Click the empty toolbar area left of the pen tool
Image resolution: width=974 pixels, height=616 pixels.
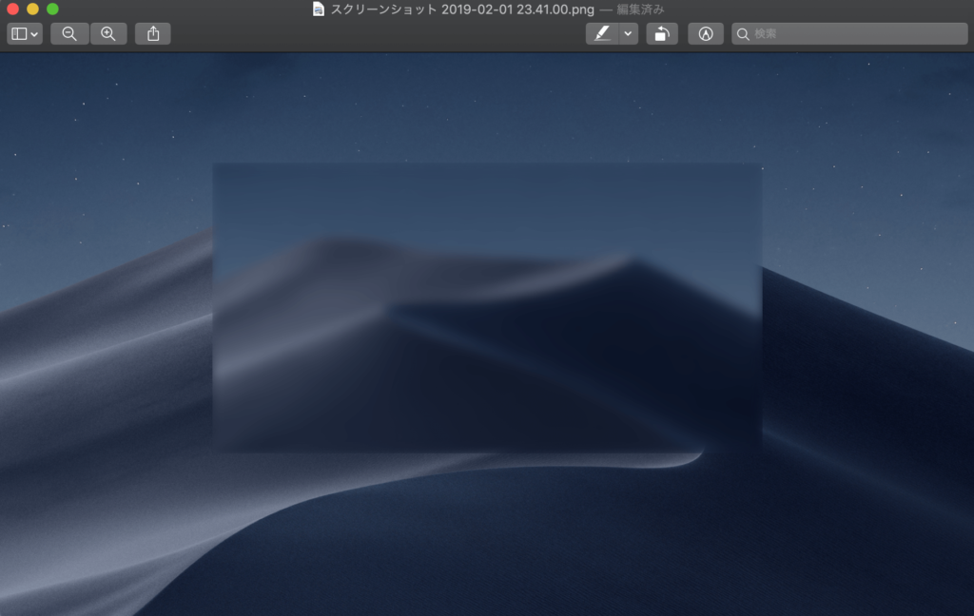380,34
